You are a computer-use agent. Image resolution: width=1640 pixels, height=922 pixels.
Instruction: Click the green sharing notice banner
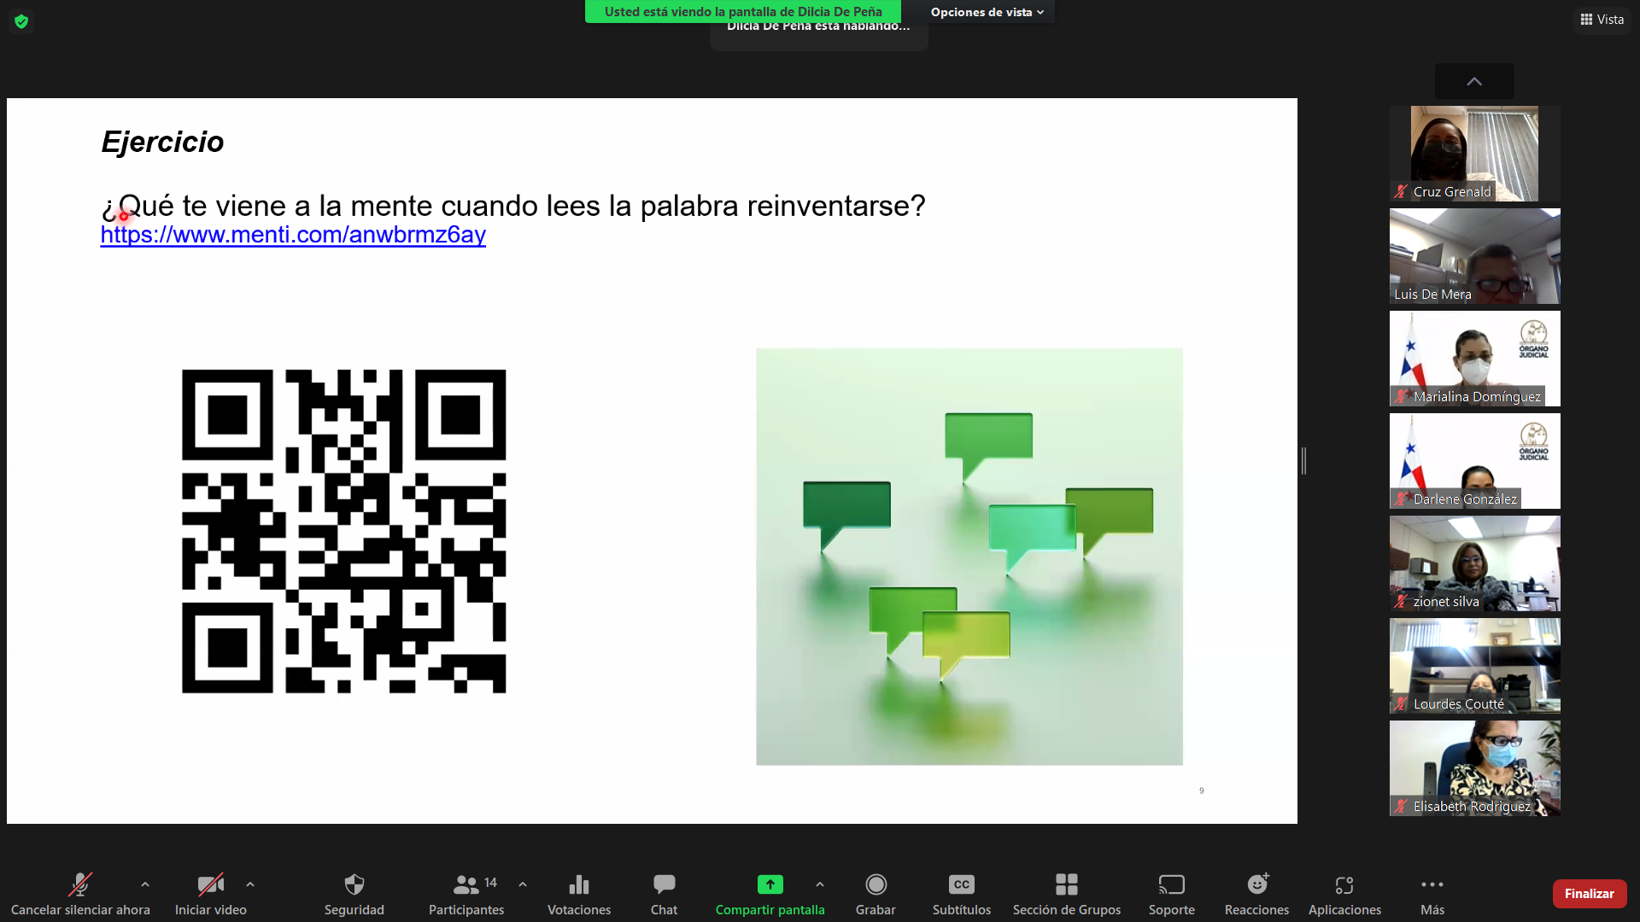point(743,12)
